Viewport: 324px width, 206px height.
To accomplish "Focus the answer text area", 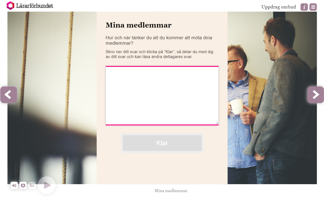I will pos(162,95).
